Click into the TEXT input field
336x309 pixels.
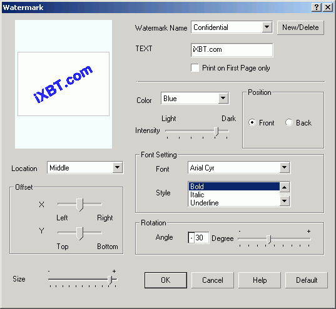click(x=232, y=50)
